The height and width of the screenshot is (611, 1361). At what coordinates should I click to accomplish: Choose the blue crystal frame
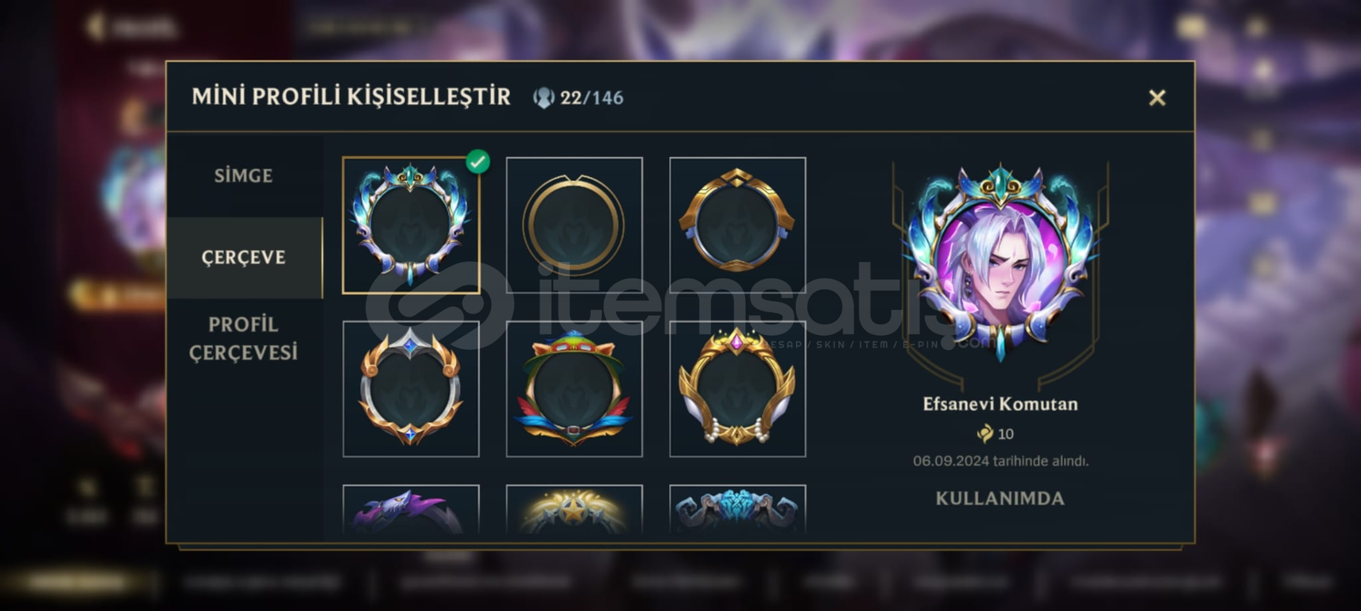point(737,509)
